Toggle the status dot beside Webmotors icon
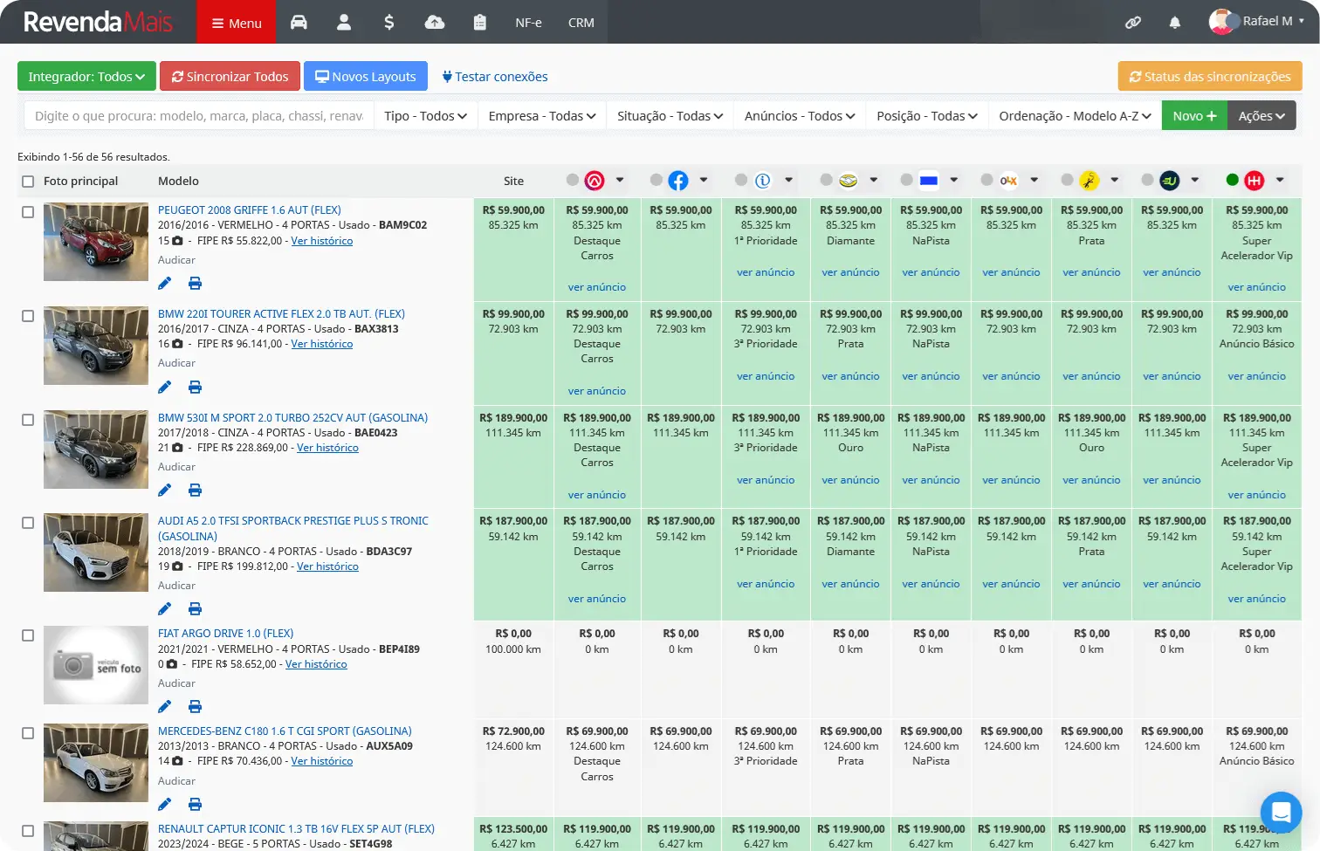The width and height of the screenshot is (1320, 851). tap(572, 180)
